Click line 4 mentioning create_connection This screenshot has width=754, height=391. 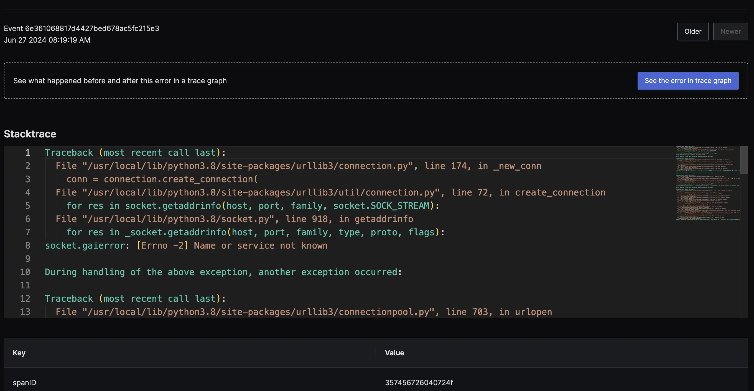330,192
